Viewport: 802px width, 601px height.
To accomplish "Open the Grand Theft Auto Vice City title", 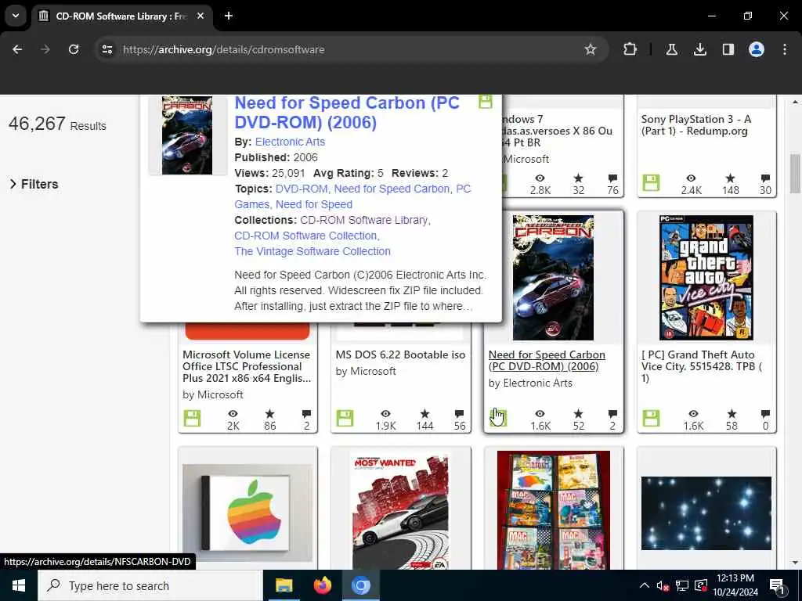I will pyautogui.click(x=702, y=366).
